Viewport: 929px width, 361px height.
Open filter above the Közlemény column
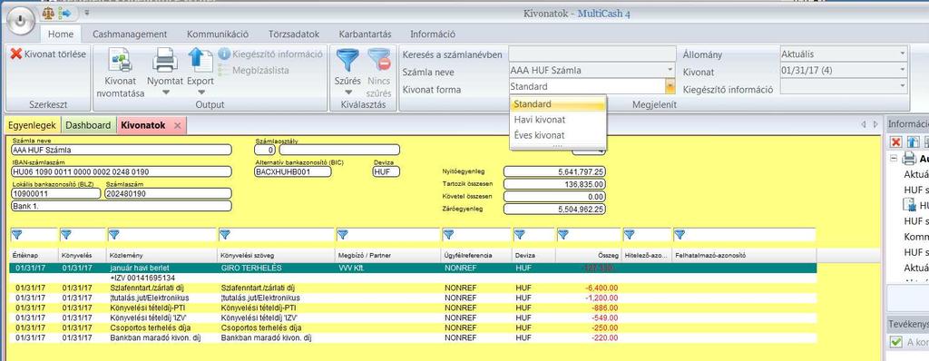pos(113,235)
